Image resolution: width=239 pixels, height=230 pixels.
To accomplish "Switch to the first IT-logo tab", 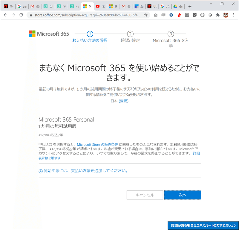I will coord(9,6).
